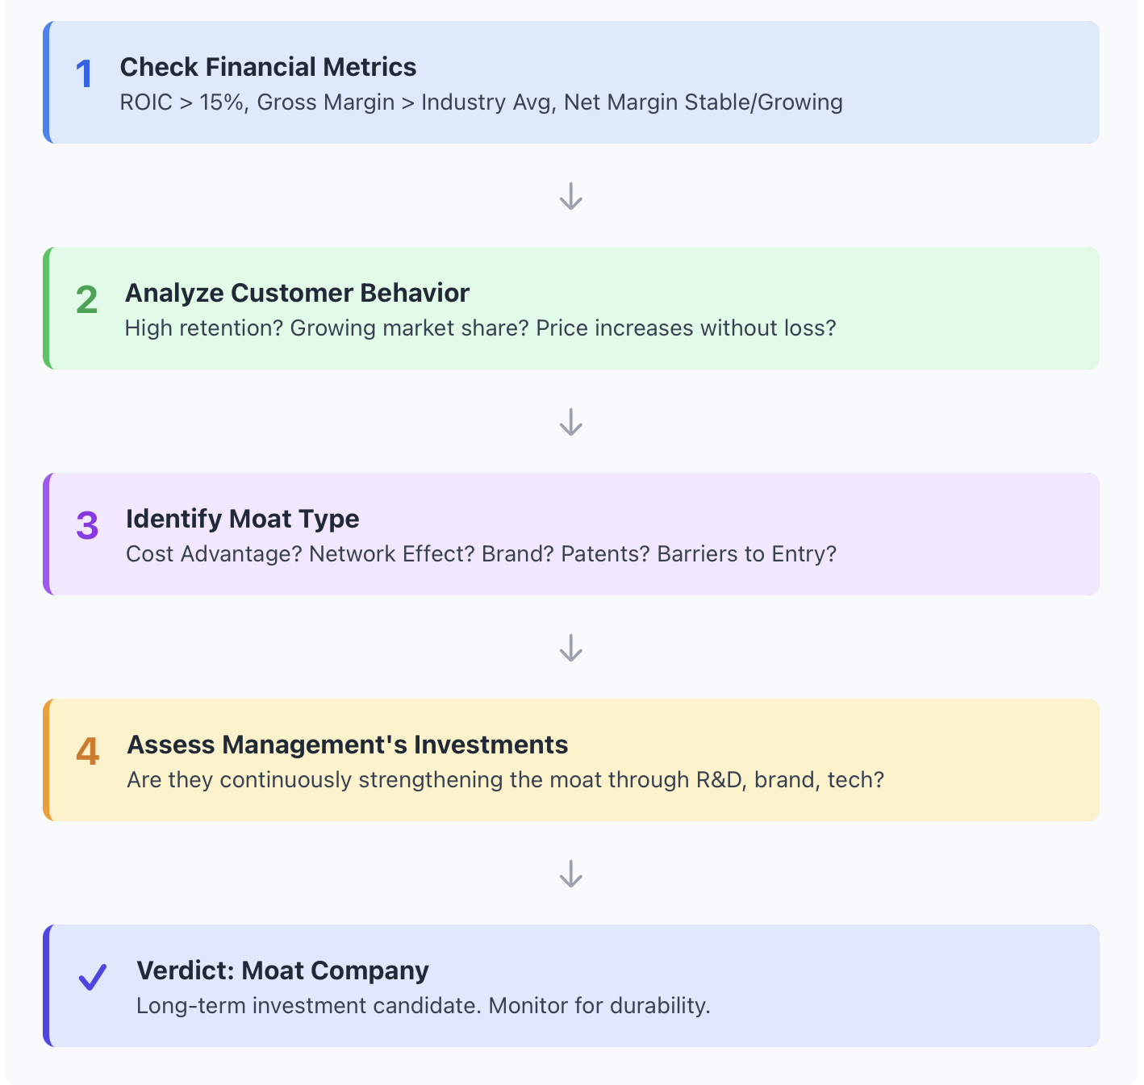Click the blue number 1 step marker
The width and height of the screenshot is (1144, 1085).
tap(84, 74)
